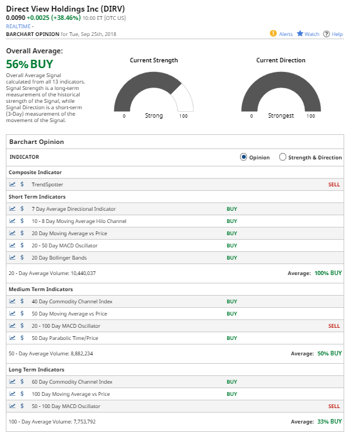Click dollar icon for 100 Day Moving Average vs Price
Image resolution: width=350 pixels, height=437 pixels.
coord(22,394)
